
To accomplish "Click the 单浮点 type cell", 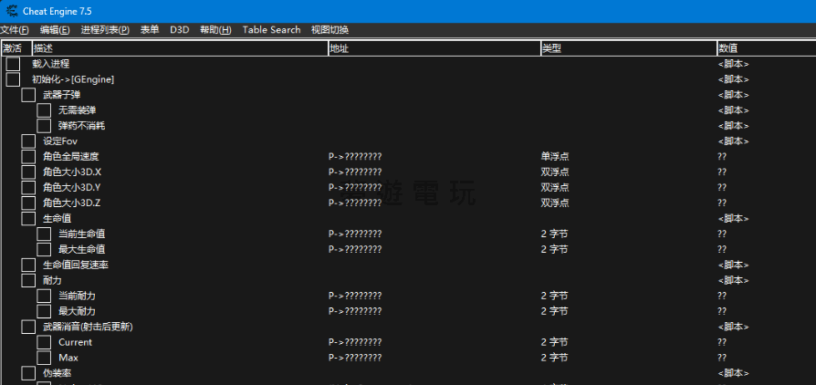I will pyautogui.click(x=555, y=157).
